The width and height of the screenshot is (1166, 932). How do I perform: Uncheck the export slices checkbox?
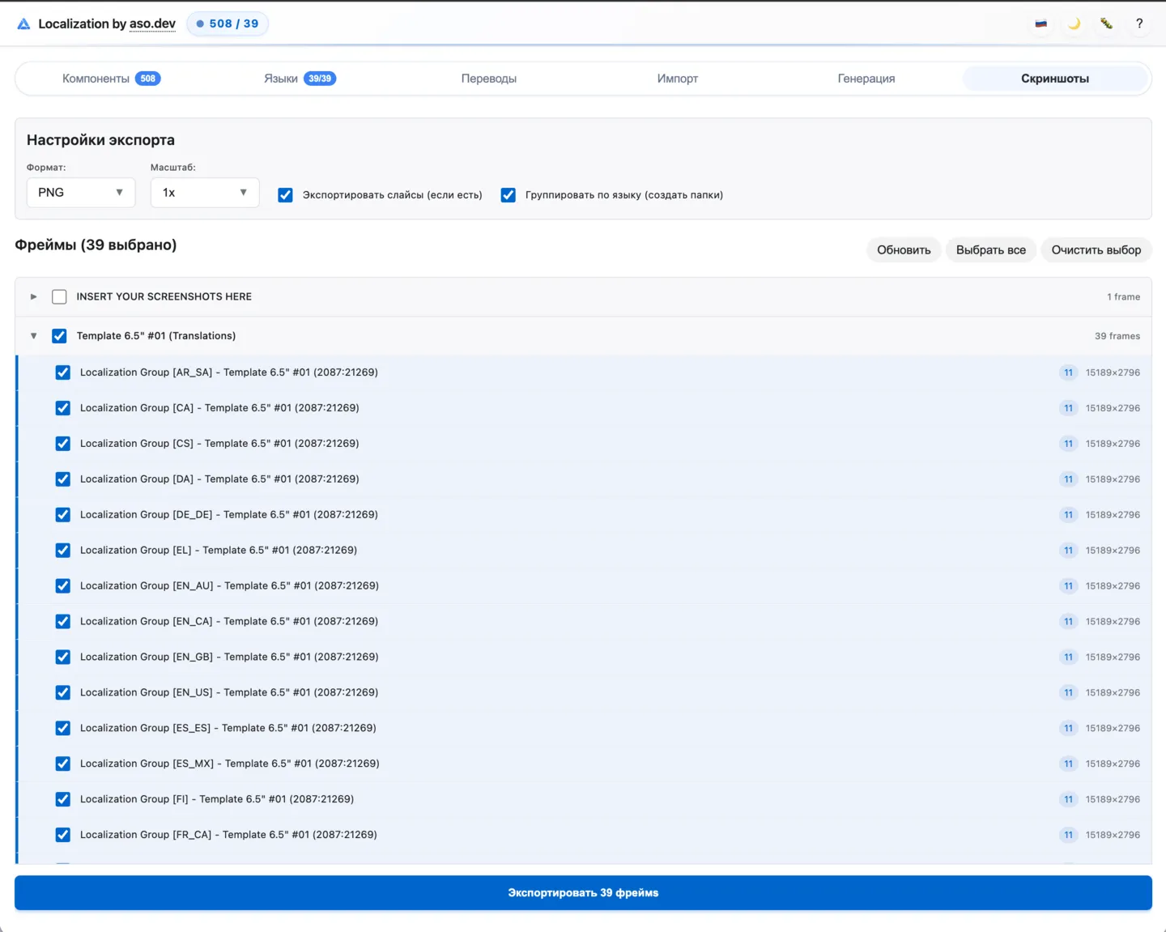click(x=285, y=195)
